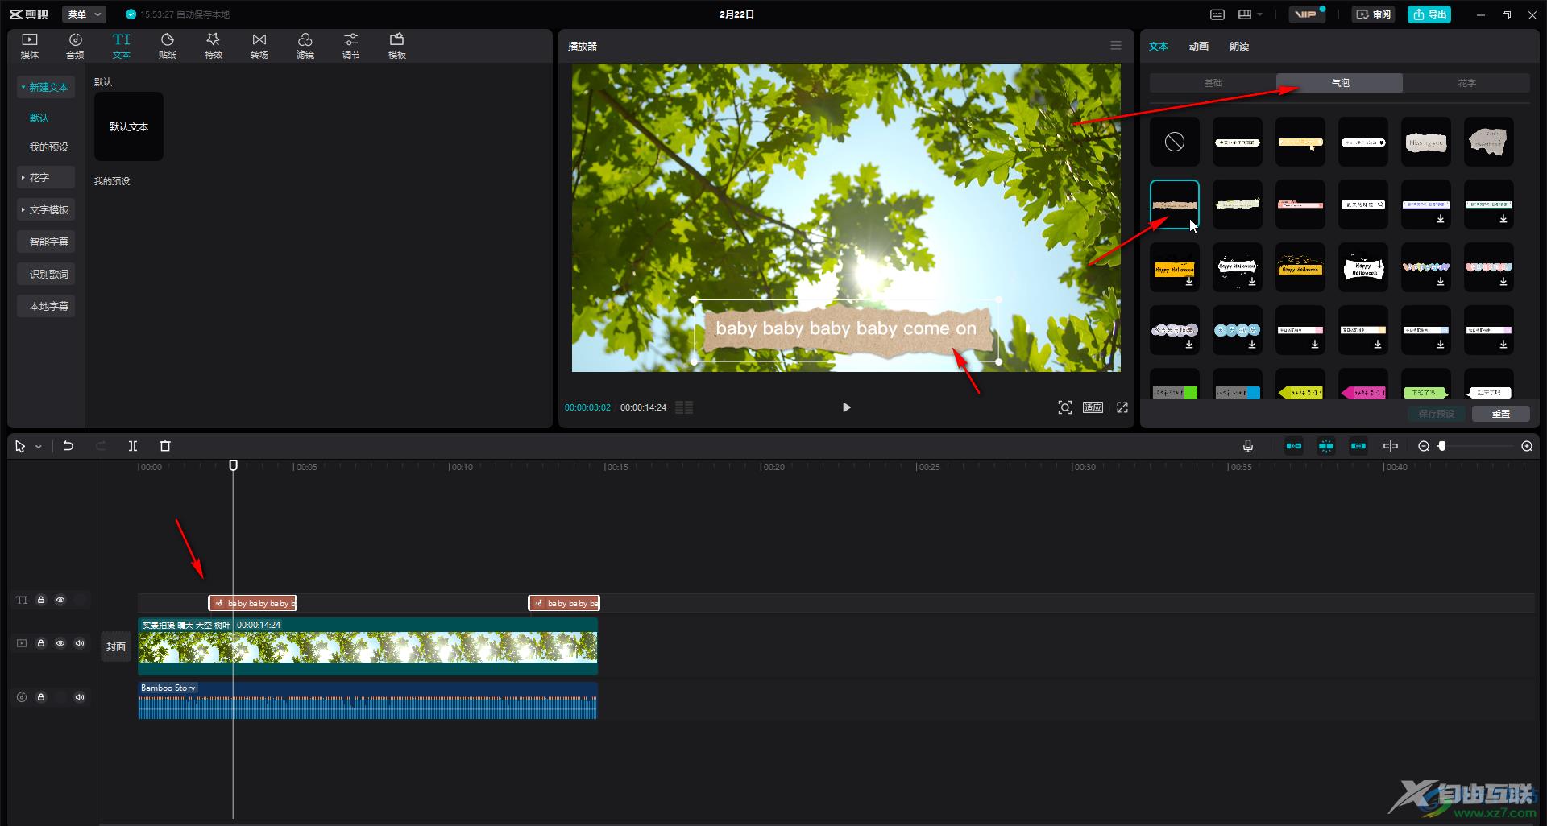The width and height of the screenshot is (1547, 826).
Task: Expand the 文字模板 category in sidebar
Action: pos(46,209)
